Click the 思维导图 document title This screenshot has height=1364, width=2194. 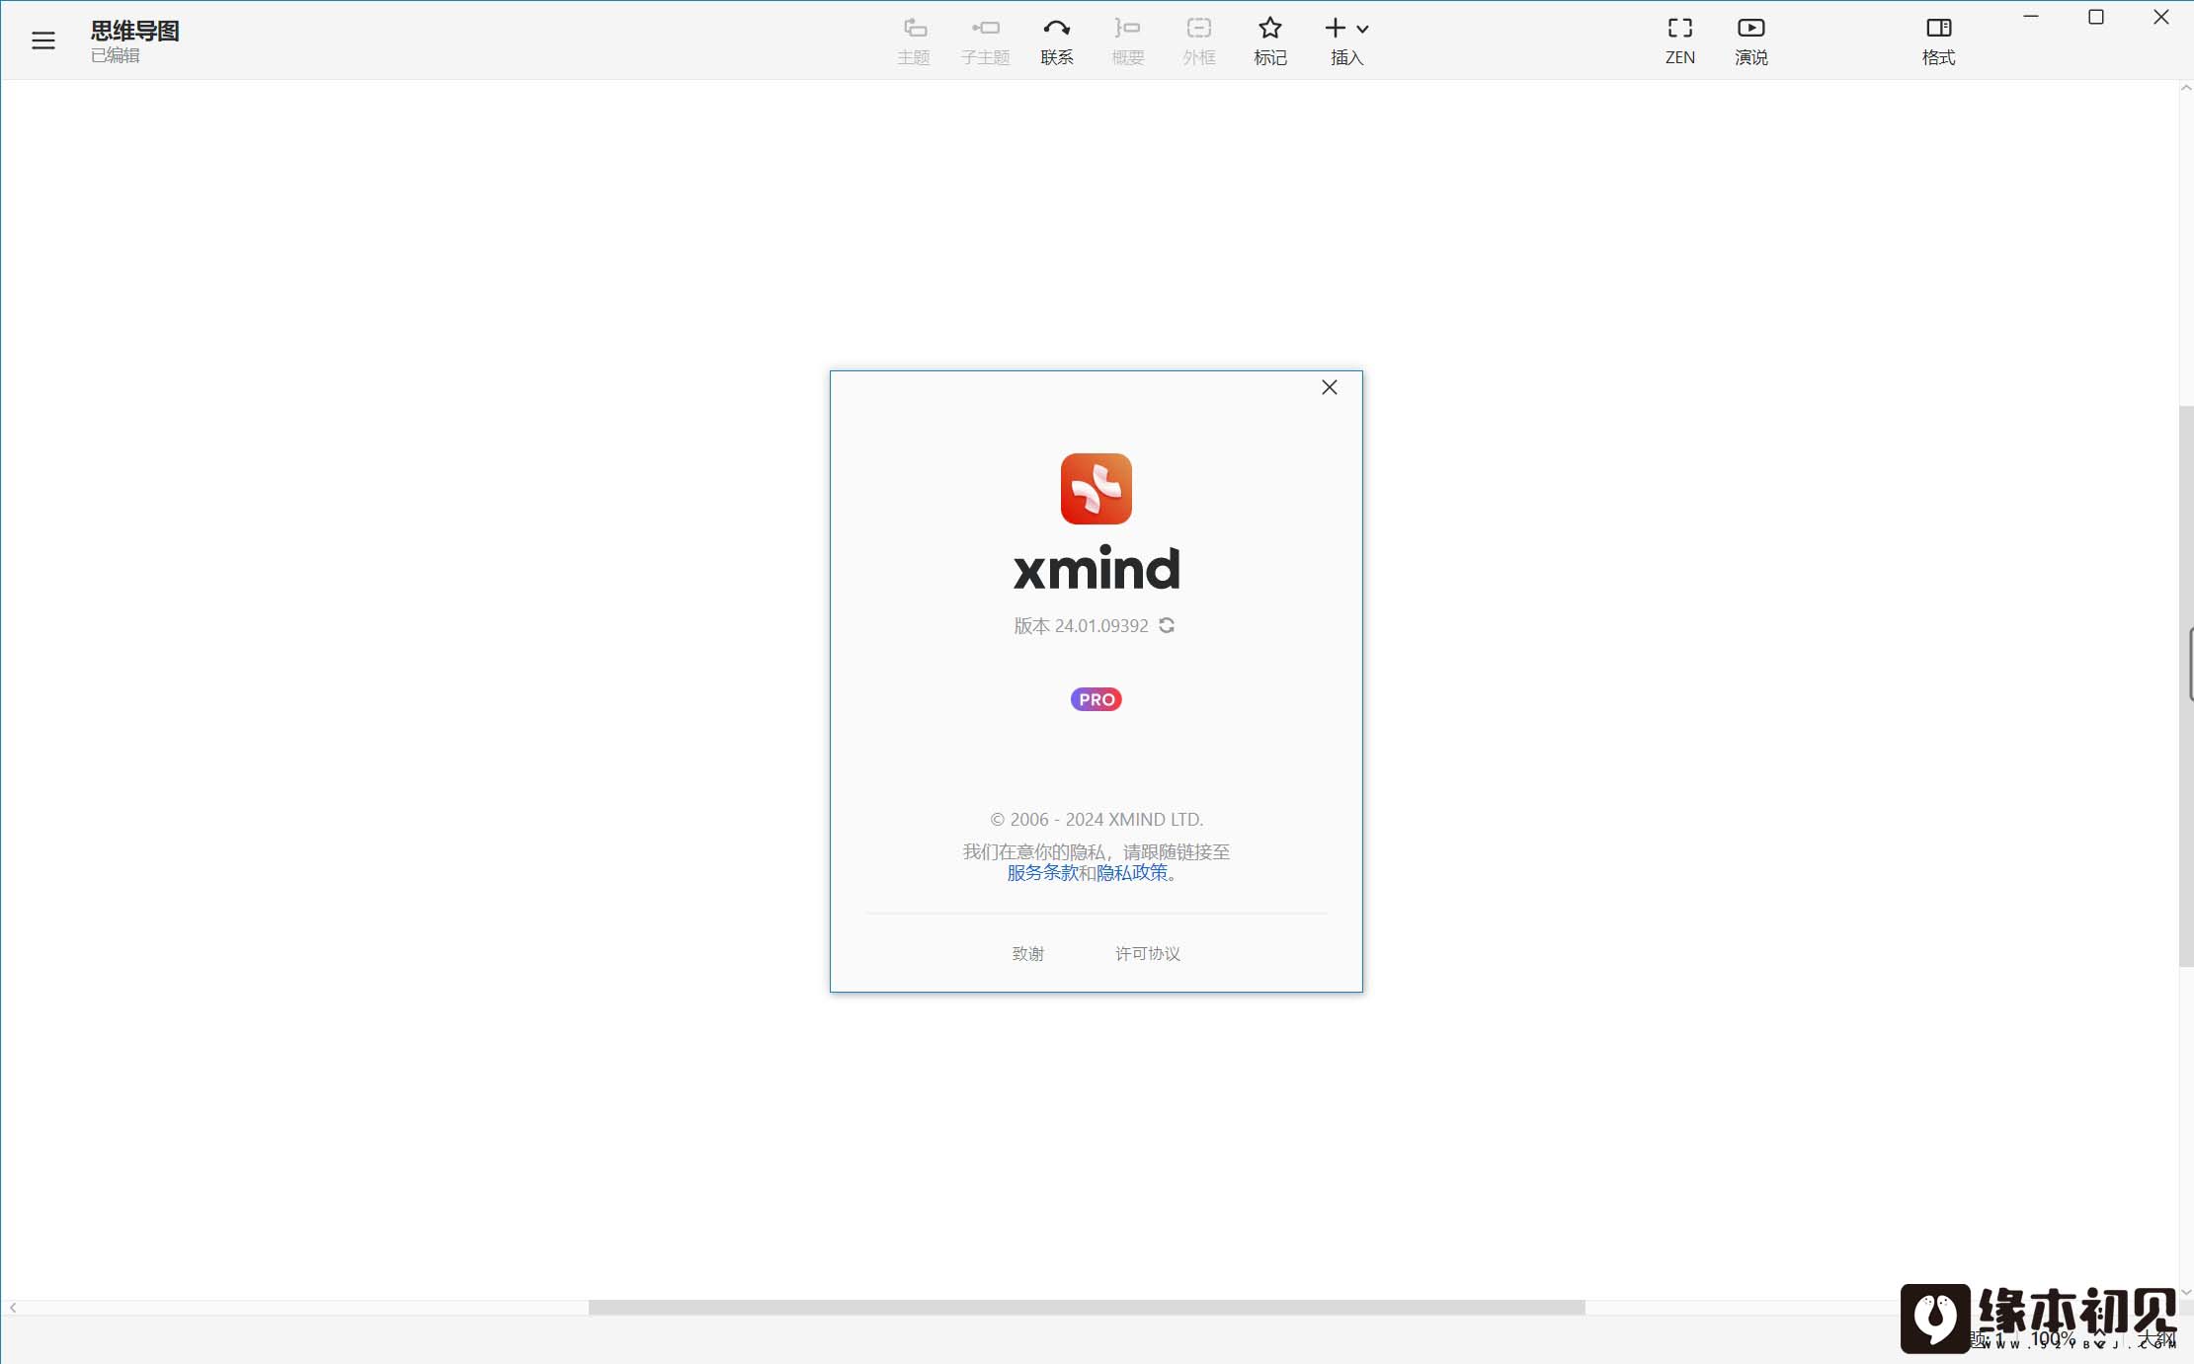click(x=135, y=31)
